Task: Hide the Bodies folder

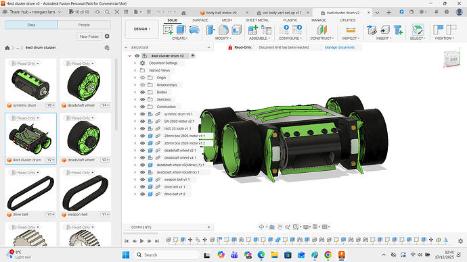Action: [142, 92]
